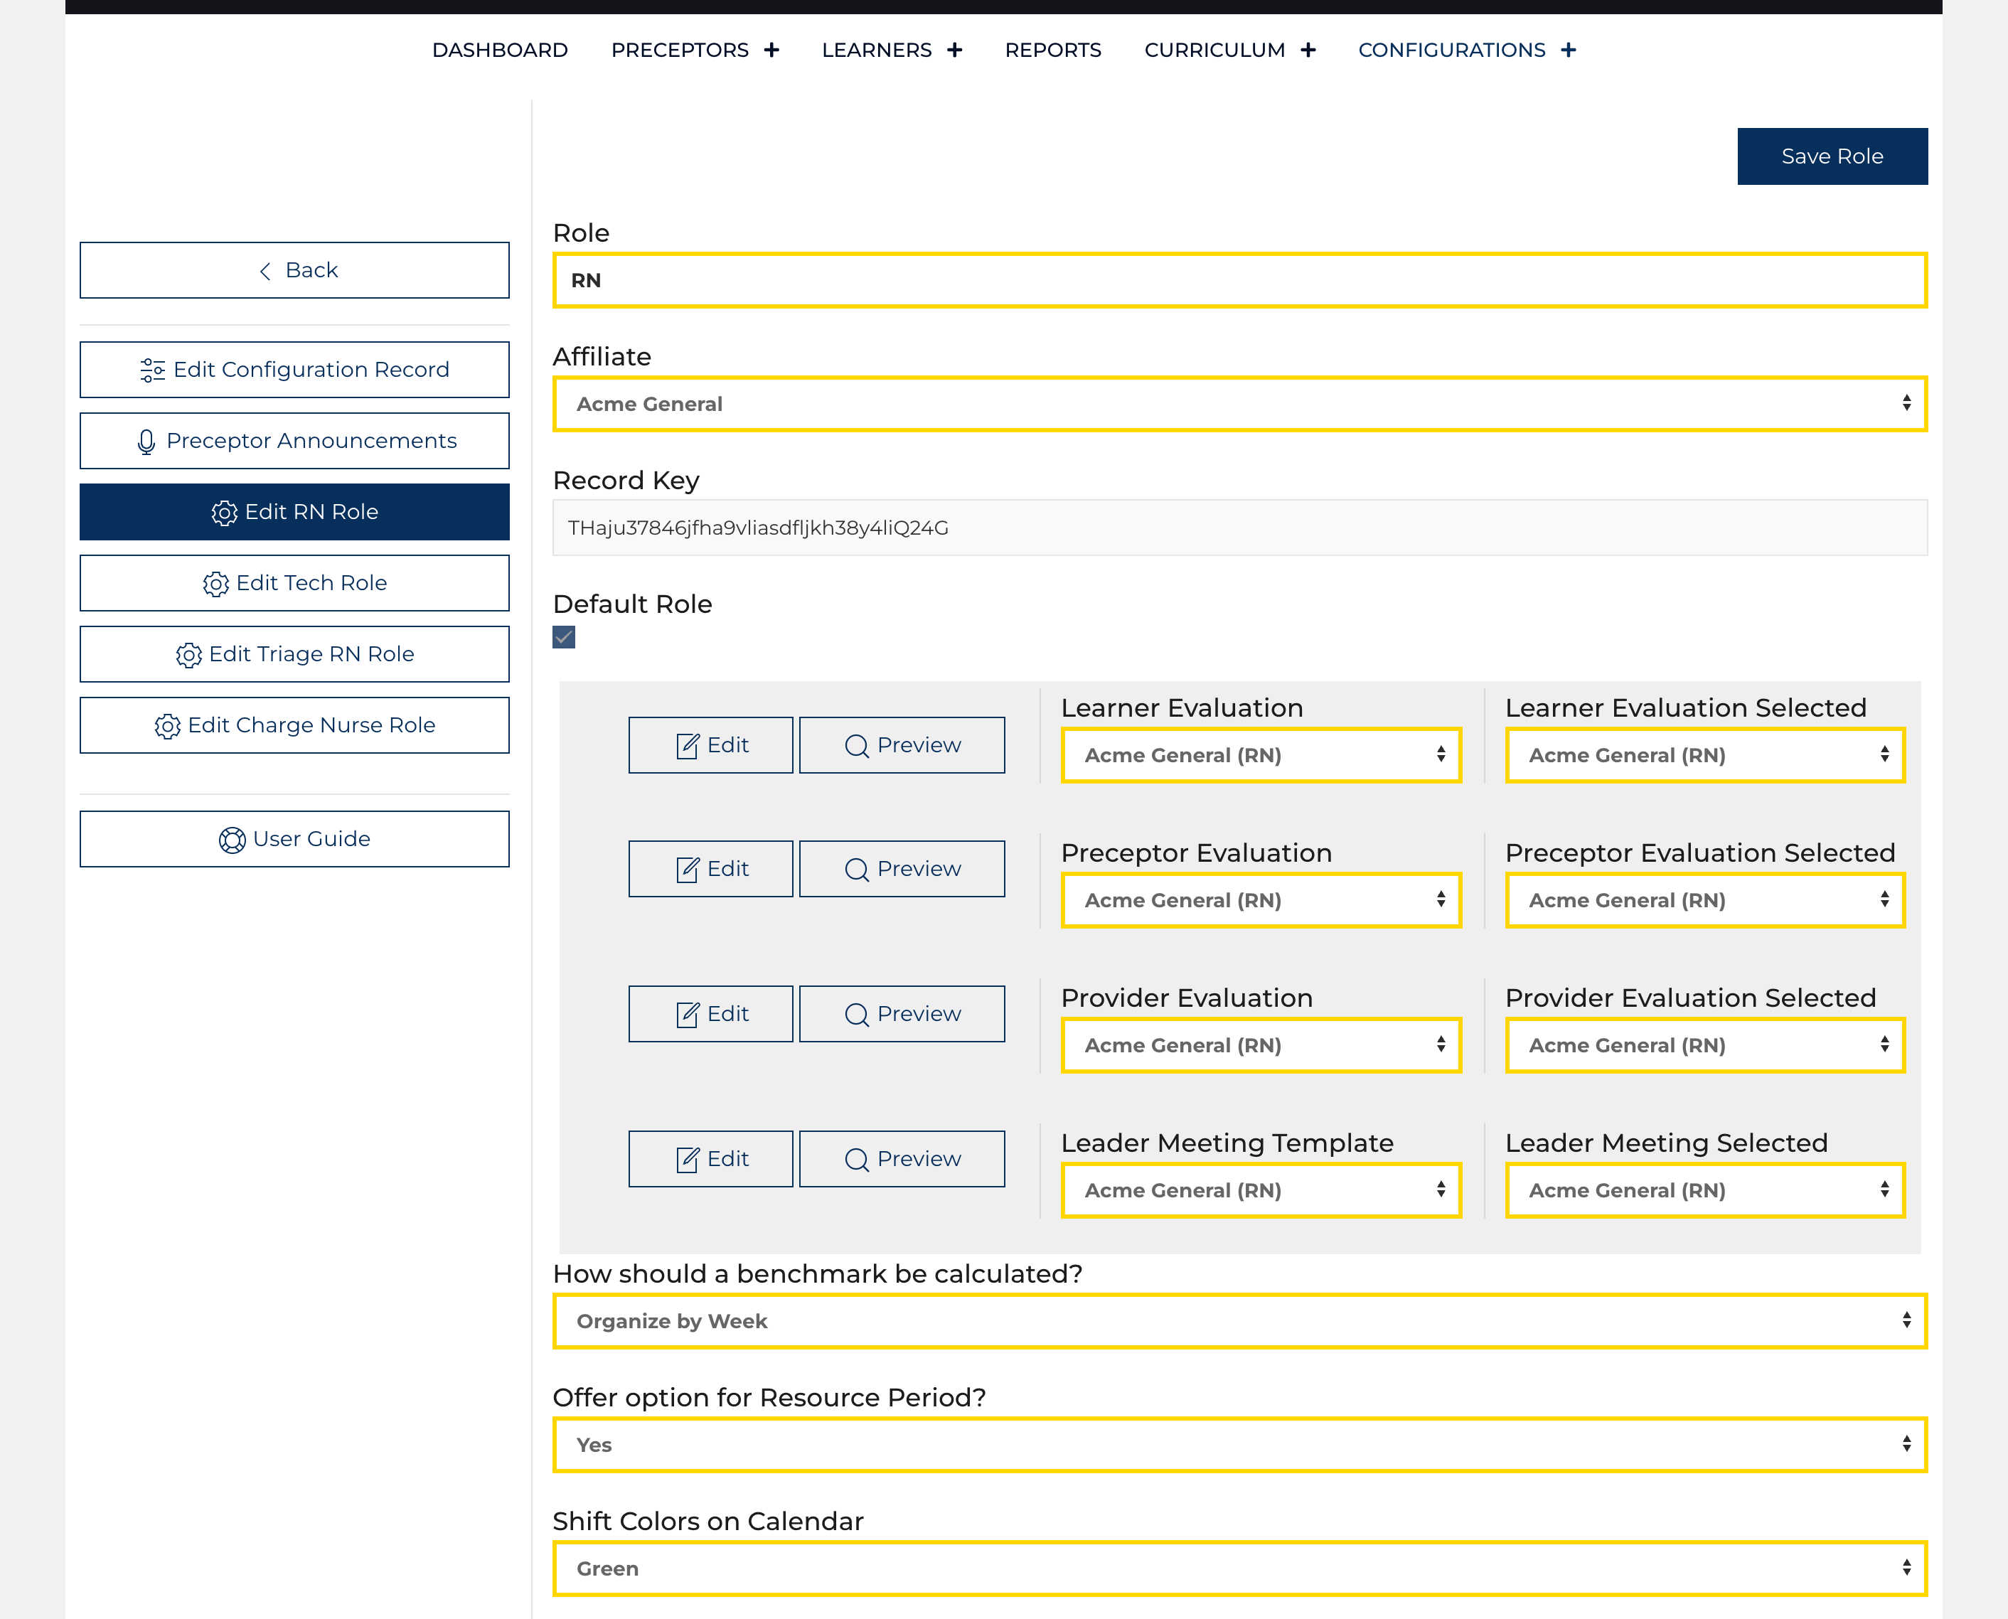Click the pencil icon to edit Learner Evaluation
The image size is (2008, 1619).
(x=688, y=744)
